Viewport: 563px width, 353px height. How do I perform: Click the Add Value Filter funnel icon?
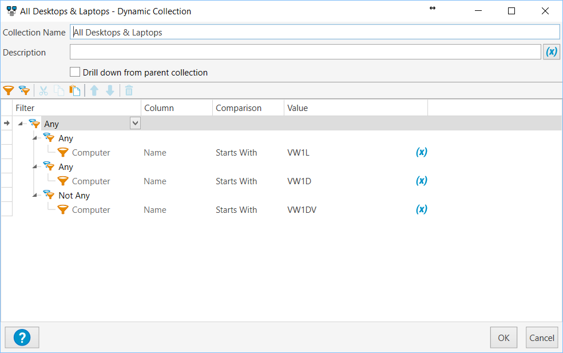pyautogui.click(x=8, y=90)
